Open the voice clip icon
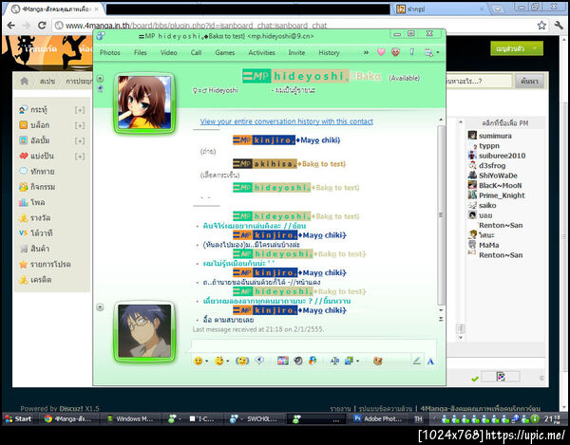The width and height of the screenshot is (570, 445). [260, 361]
